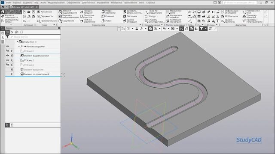Open the Сечение section tool

coord(108,16)
